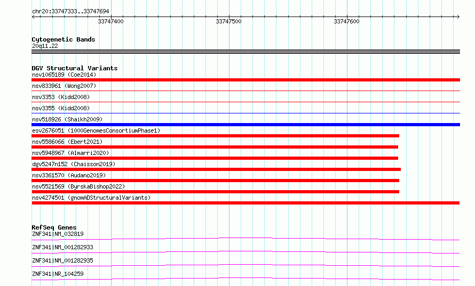Click the 20q11.22 band label
This screenshot has height=286, width=475.
(45, 46)
